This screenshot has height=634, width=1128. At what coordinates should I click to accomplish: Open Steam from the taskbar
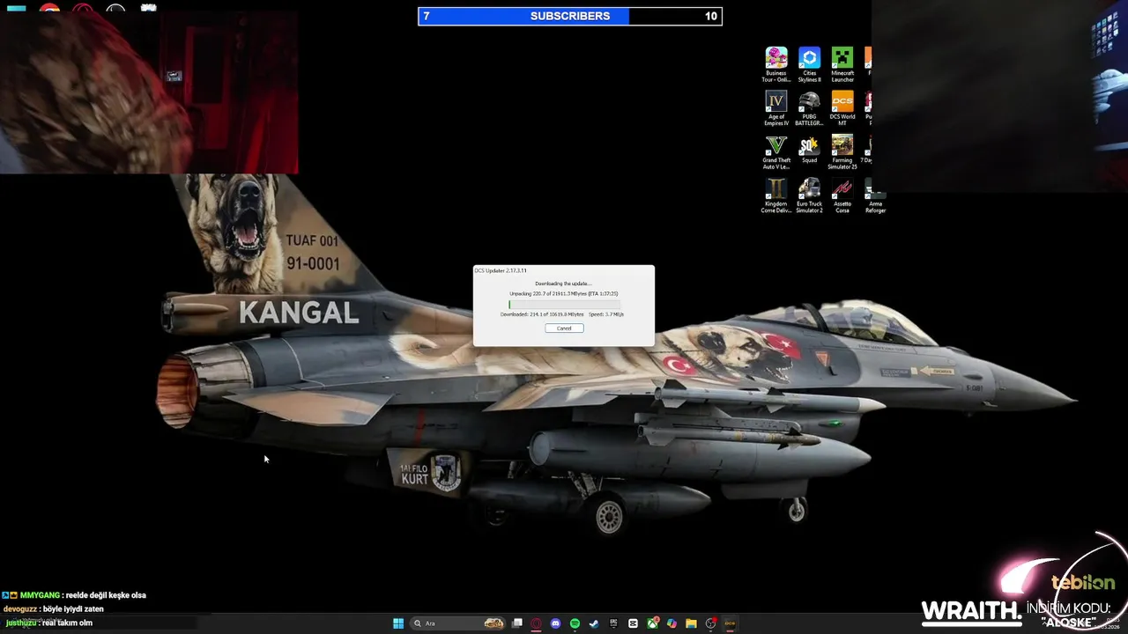tap(594, 623)
